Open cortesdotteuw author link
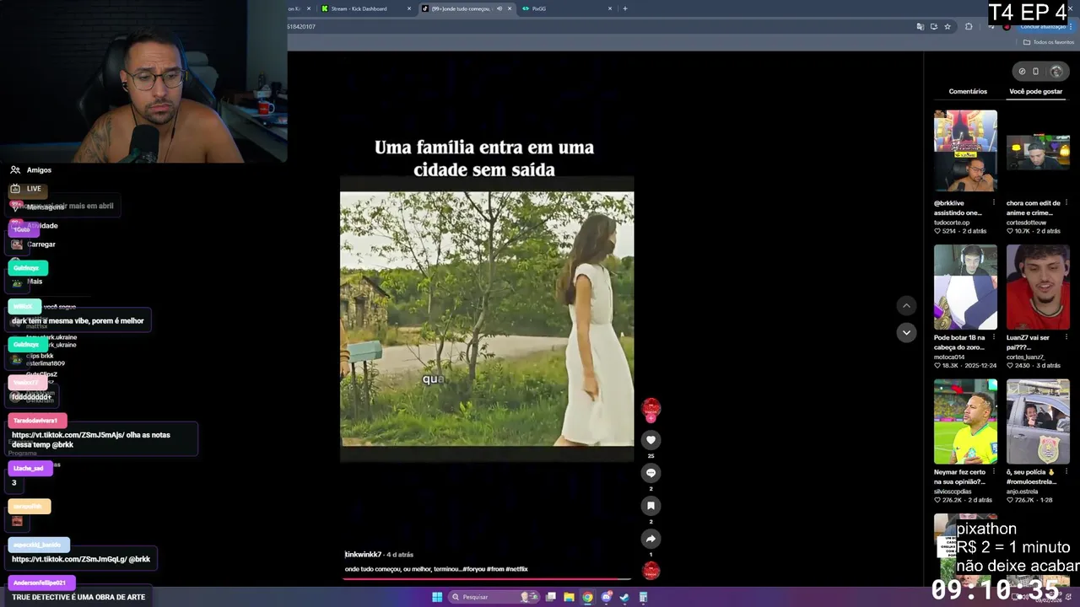1080x607 pixels. (x=1031, y=223)
